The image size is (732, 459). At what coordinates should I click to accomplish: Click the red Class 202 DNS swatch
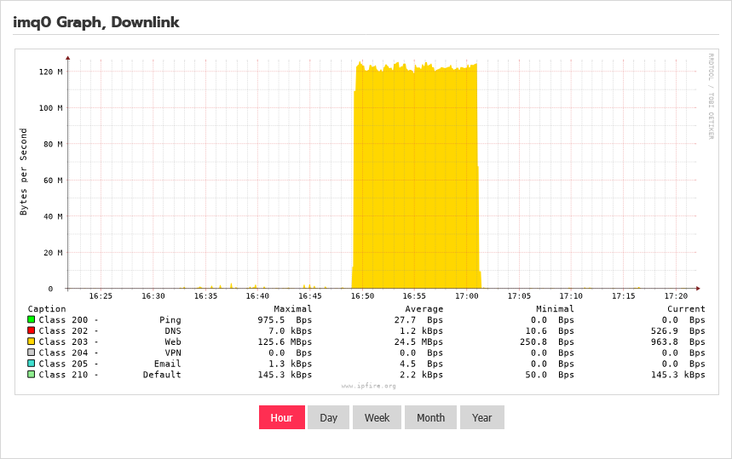(x=32, y=330)
